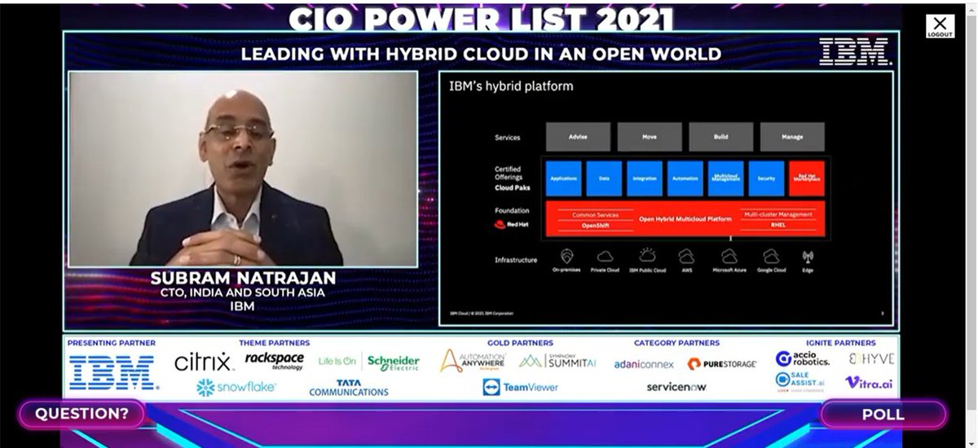This screenshot has width=978, height=448.
Task: Click the X logout button
Action: click(x=940, y=26)
